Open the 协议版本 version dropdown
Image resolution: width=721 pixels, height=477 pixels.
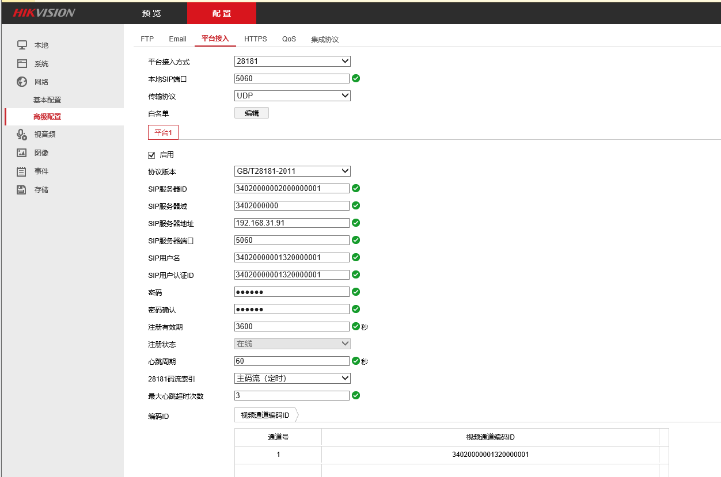tap(292, 171)
